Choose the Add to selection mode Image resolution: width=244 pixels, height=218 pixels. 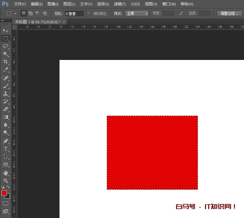30,13
